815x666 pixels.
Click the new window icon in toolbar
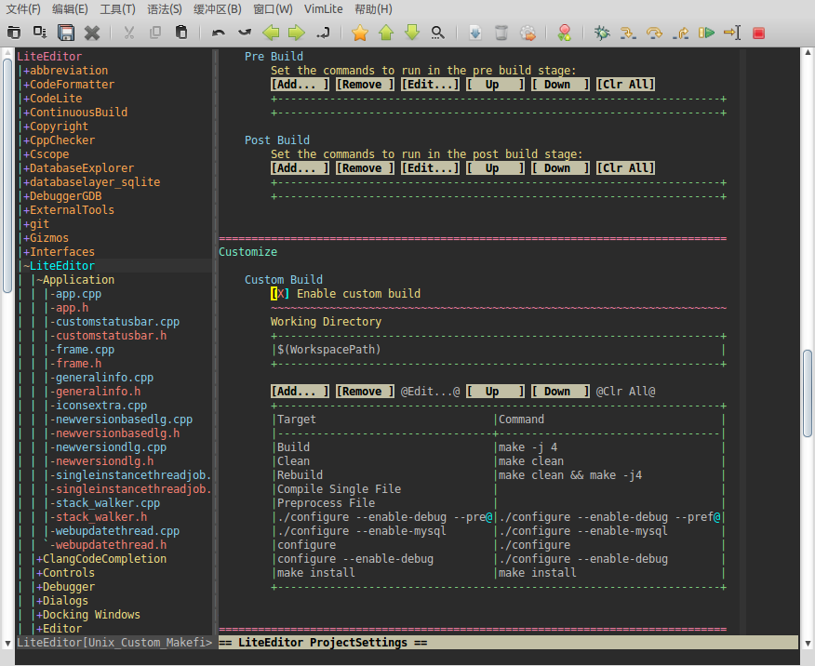(14, 33)
